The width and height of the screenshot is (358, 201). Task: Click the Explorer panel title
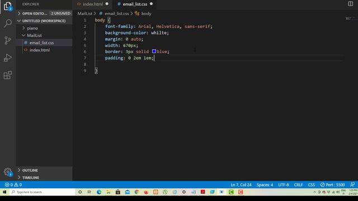31,4
